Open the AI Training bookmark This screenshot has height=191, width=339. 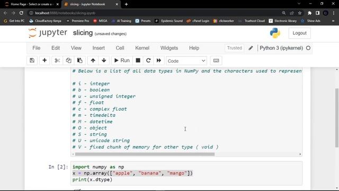coord(121,21)
